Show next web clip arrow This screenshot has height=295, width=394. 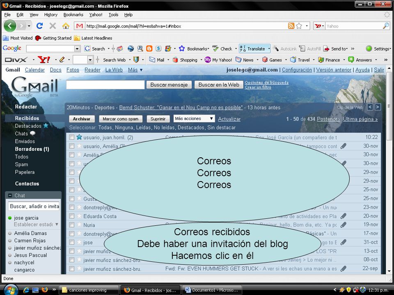[x=378, y=107]
